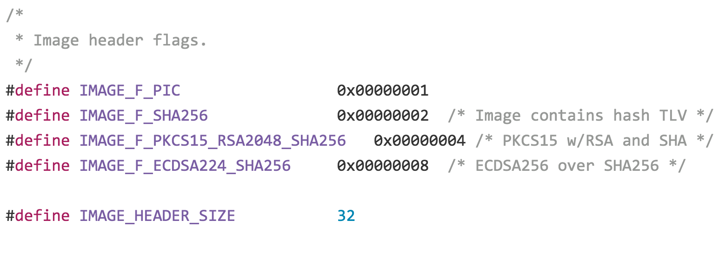Click '#define' before IMAGE_F_SHA256

(38, 116)
